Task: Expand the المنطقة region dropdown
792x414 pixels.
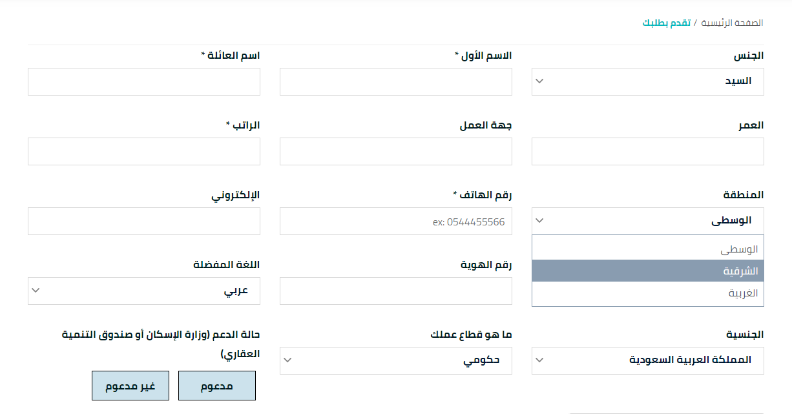Action: point(647,221)
